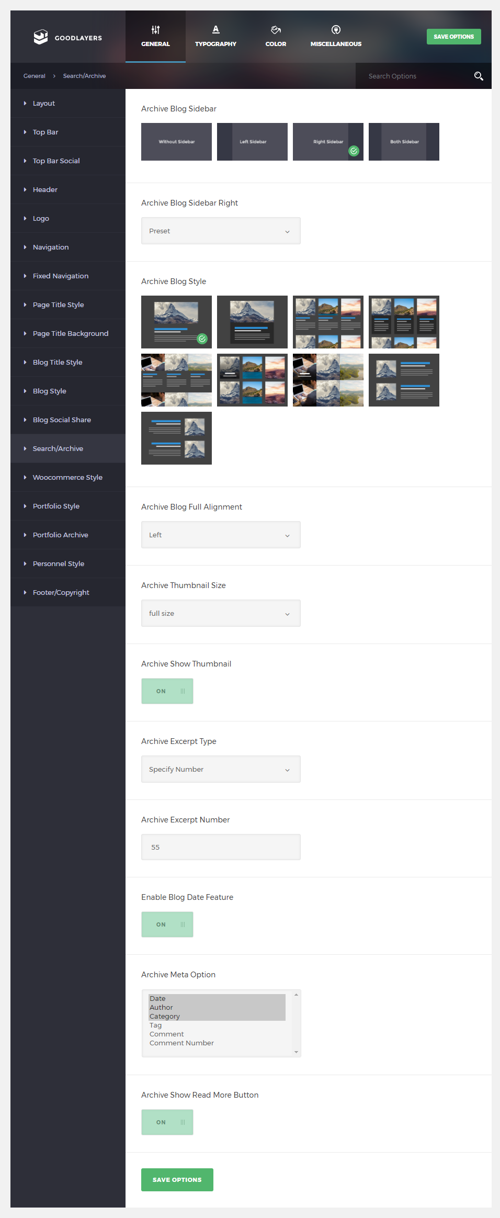Select the Left Sidebar layout thumbnail
Screen dimensions: 500x1218
click(252, 142)
